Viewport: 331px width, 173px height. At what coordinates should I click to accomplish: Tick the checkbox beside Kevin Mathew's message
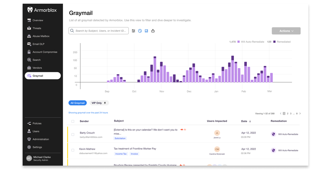click(73, 150)
